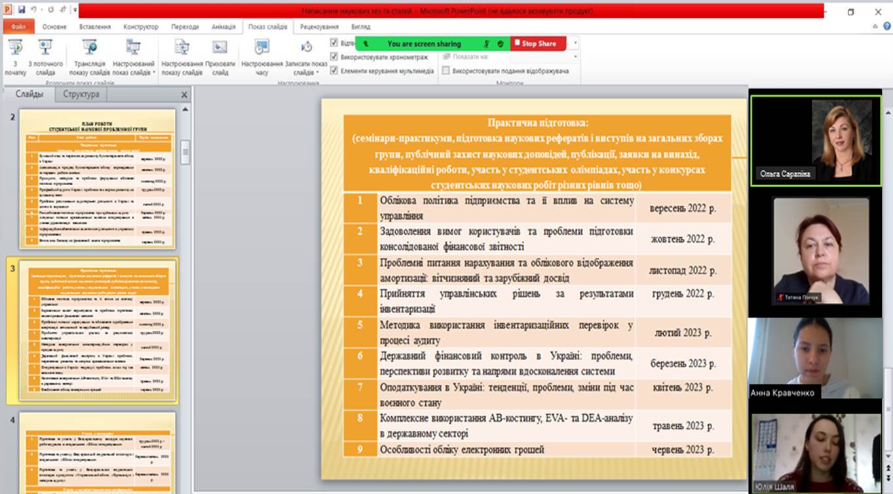Click date cell 'лютий 2023 р.'
This screenshot has height=494, width=893.
[682, 332]
